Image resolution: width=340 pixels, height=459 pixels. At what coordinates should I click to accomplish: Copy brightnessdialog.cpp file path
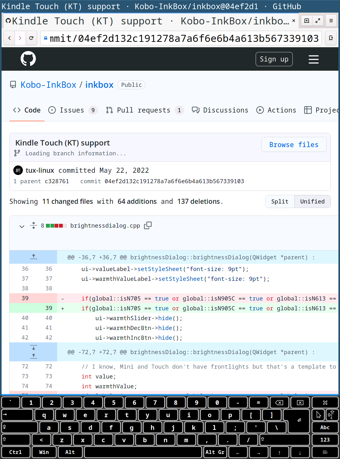(148, 225)
